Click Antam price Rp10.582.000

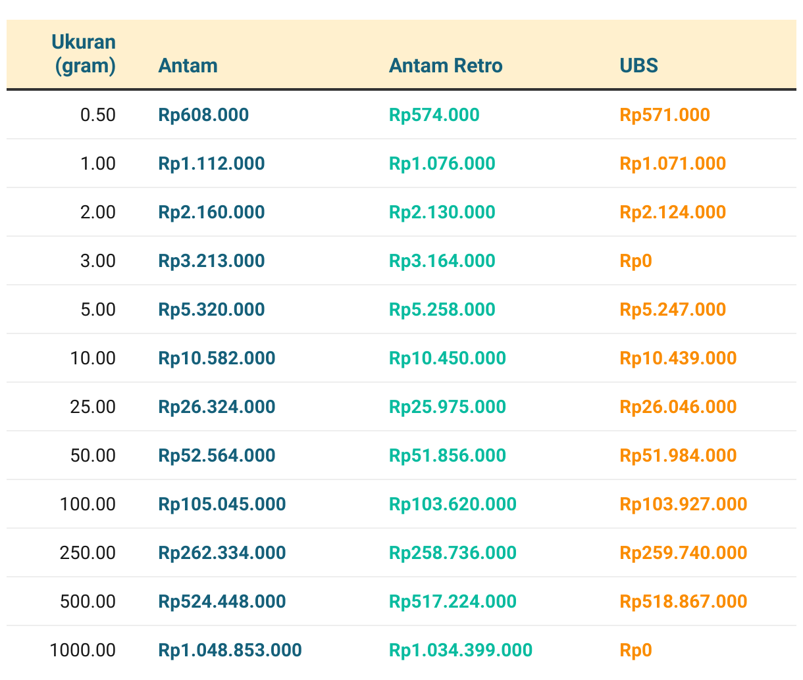click(217, 358)
